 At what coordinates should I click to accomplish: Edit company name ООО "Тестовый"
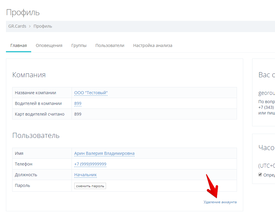(91, 93)
